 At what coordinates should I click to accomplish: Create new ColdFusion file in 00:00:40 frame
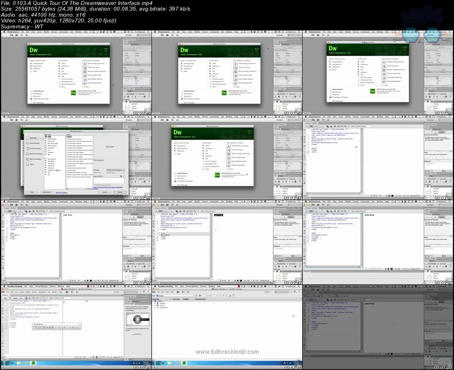(x=63, y=66)
